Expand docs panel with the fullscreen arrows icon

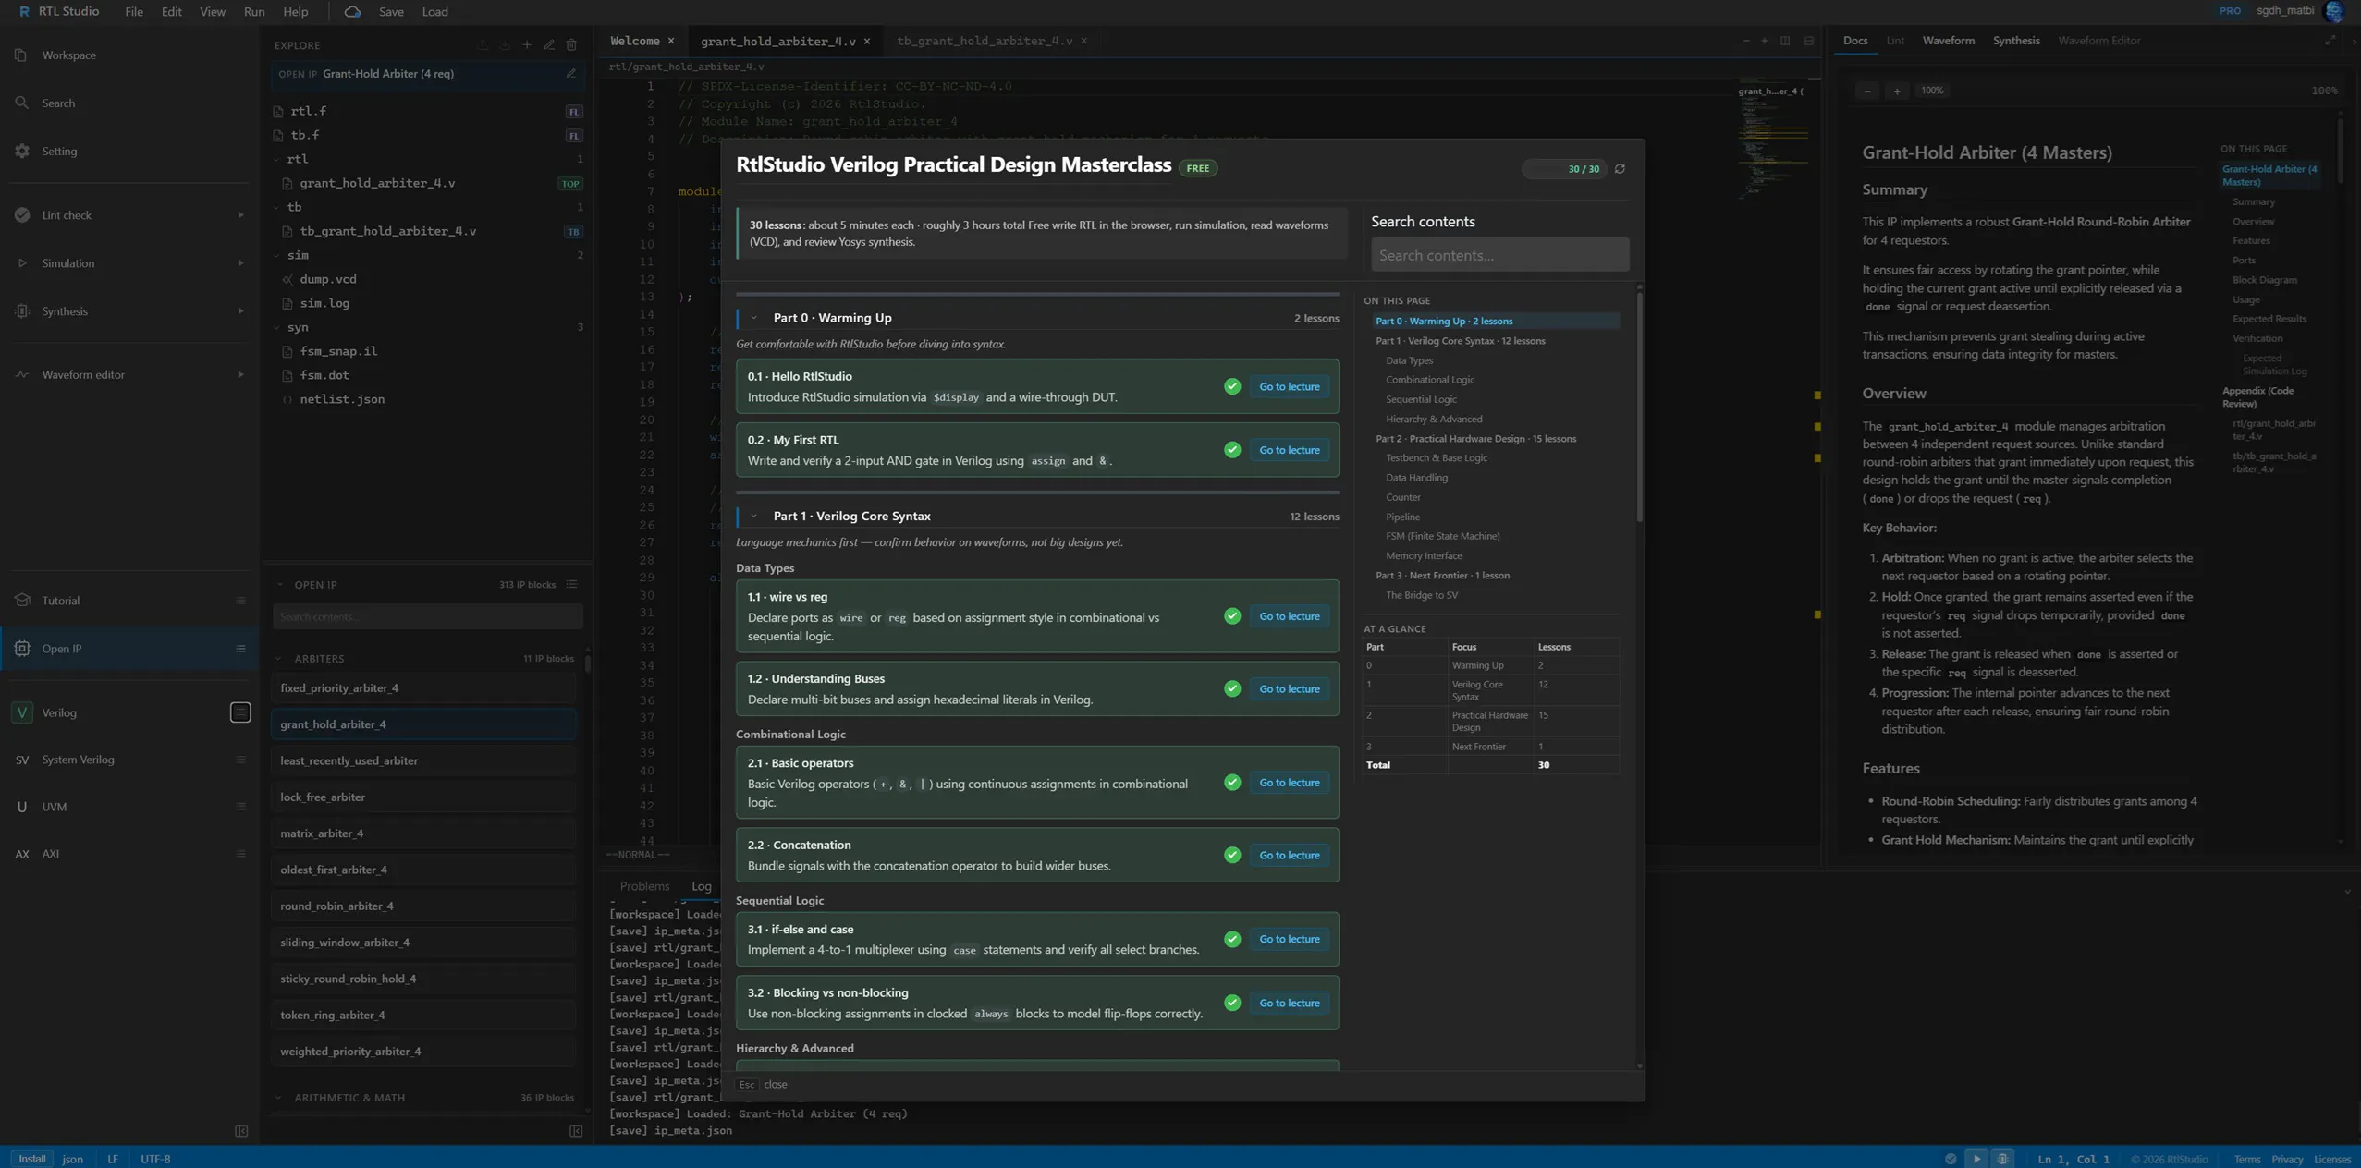[x=2330, y=41]
